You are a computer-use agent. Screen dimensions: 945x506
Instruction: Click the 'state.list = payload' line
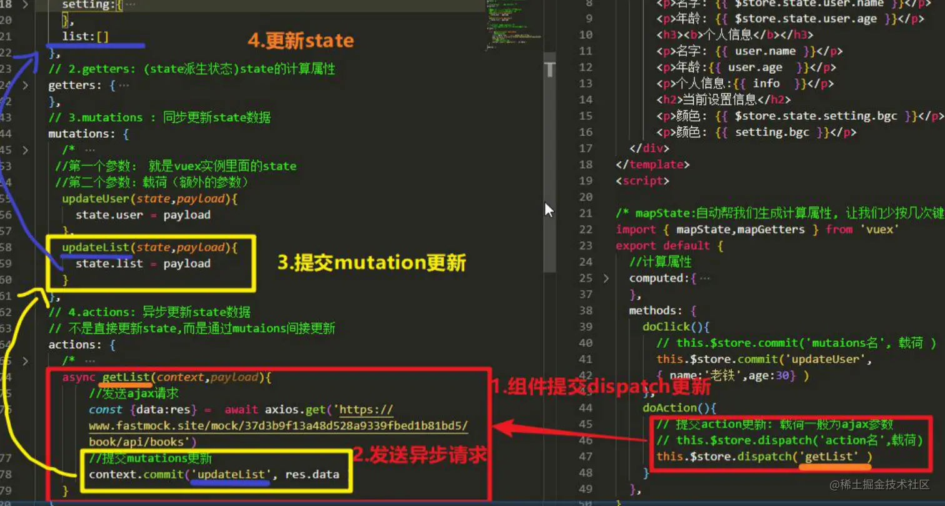tap(143, 264)
